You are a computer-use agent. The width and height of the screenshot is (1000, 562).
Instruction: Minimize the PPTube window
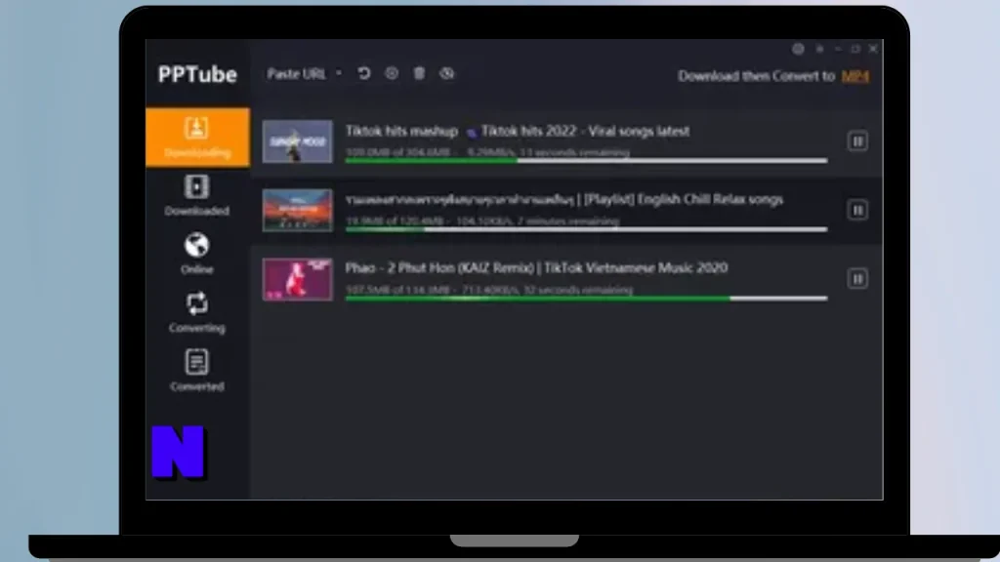(x=838, y=49)
